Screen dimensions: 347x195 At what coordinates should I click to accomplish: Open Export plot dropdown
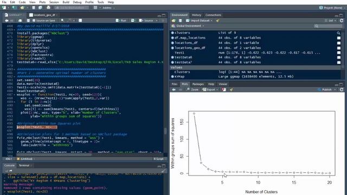pyautogui.click(x=210, y=89)
